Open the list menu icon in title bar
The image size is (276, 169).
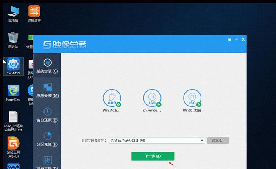229,39
